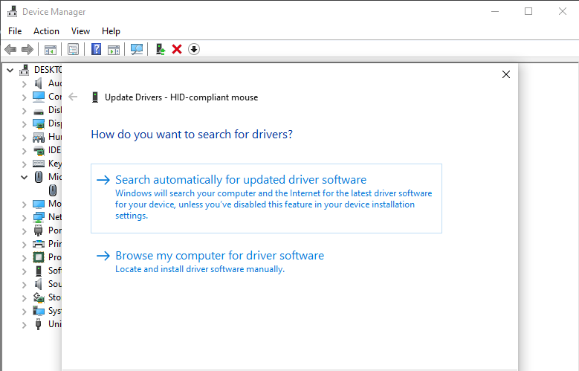This screenshot has width=579, height=371.
Task: Select the Display adapters category icon
Action: [x=39, y=123]
